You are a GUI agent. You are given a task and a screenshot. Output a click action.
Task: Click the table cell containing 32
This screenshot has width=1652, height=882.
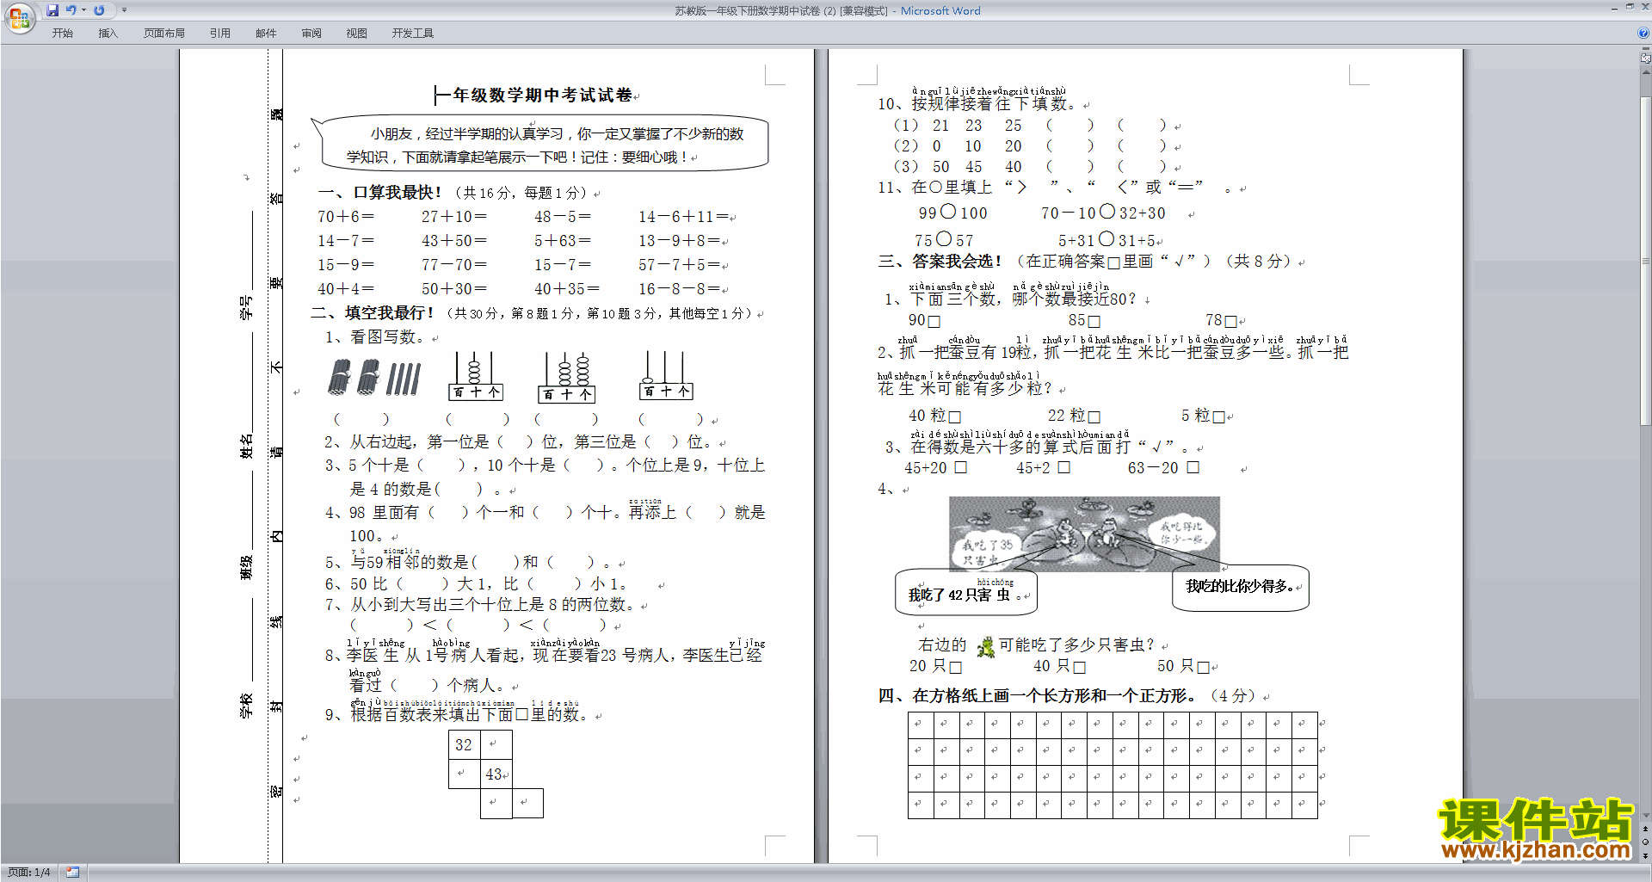tap(464, 745)
